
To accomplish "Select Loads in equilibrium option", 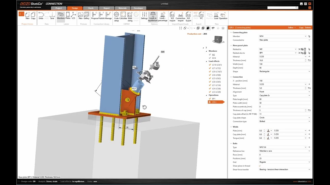I will [153, 17].
